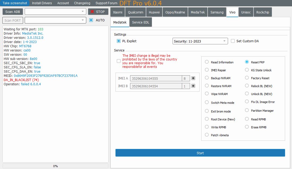Choose Restore NVRAM option
This screenshot has width=292, height=169.
pos(207,86)
